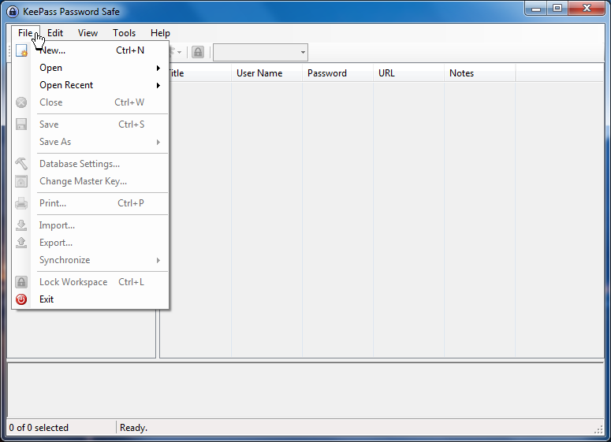The width and height of the screenshot is (611, 442).
Task: Click the window resize grip in status bar
Action: click(x=598, y=429)
